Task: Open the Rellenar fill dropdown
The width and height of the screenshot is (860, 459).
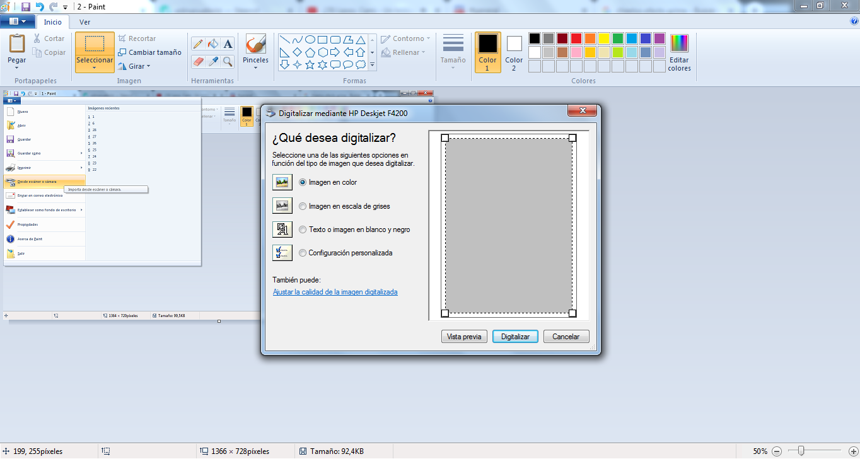Action: [404, 52]
